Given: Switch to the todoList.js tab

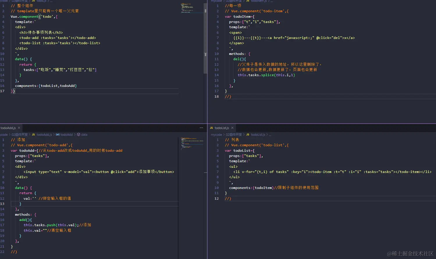Looking at the screenshot, I should click(222, 128).
